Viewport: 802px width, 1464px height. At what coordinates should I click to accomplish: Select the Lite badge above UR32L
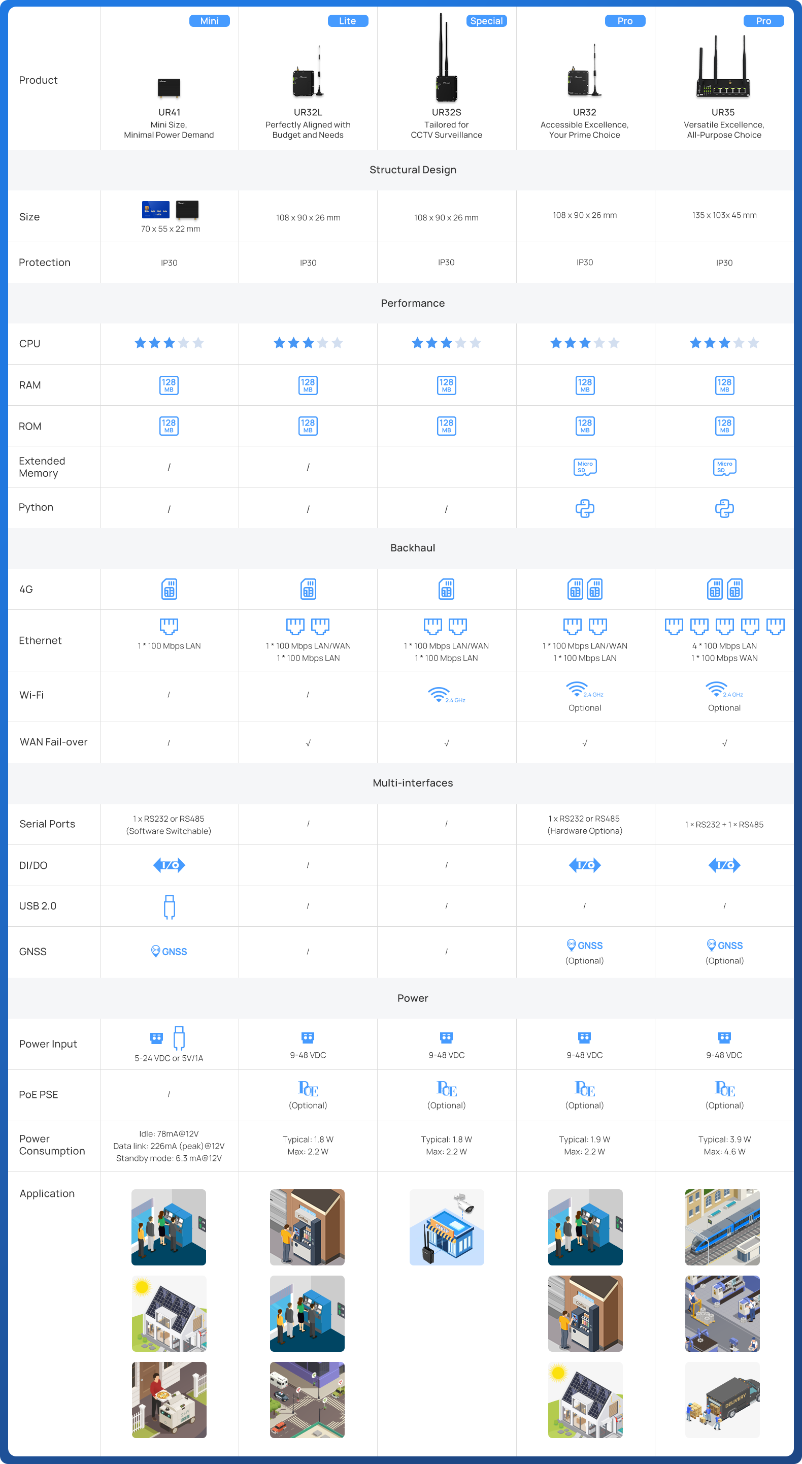pos(348,21)
